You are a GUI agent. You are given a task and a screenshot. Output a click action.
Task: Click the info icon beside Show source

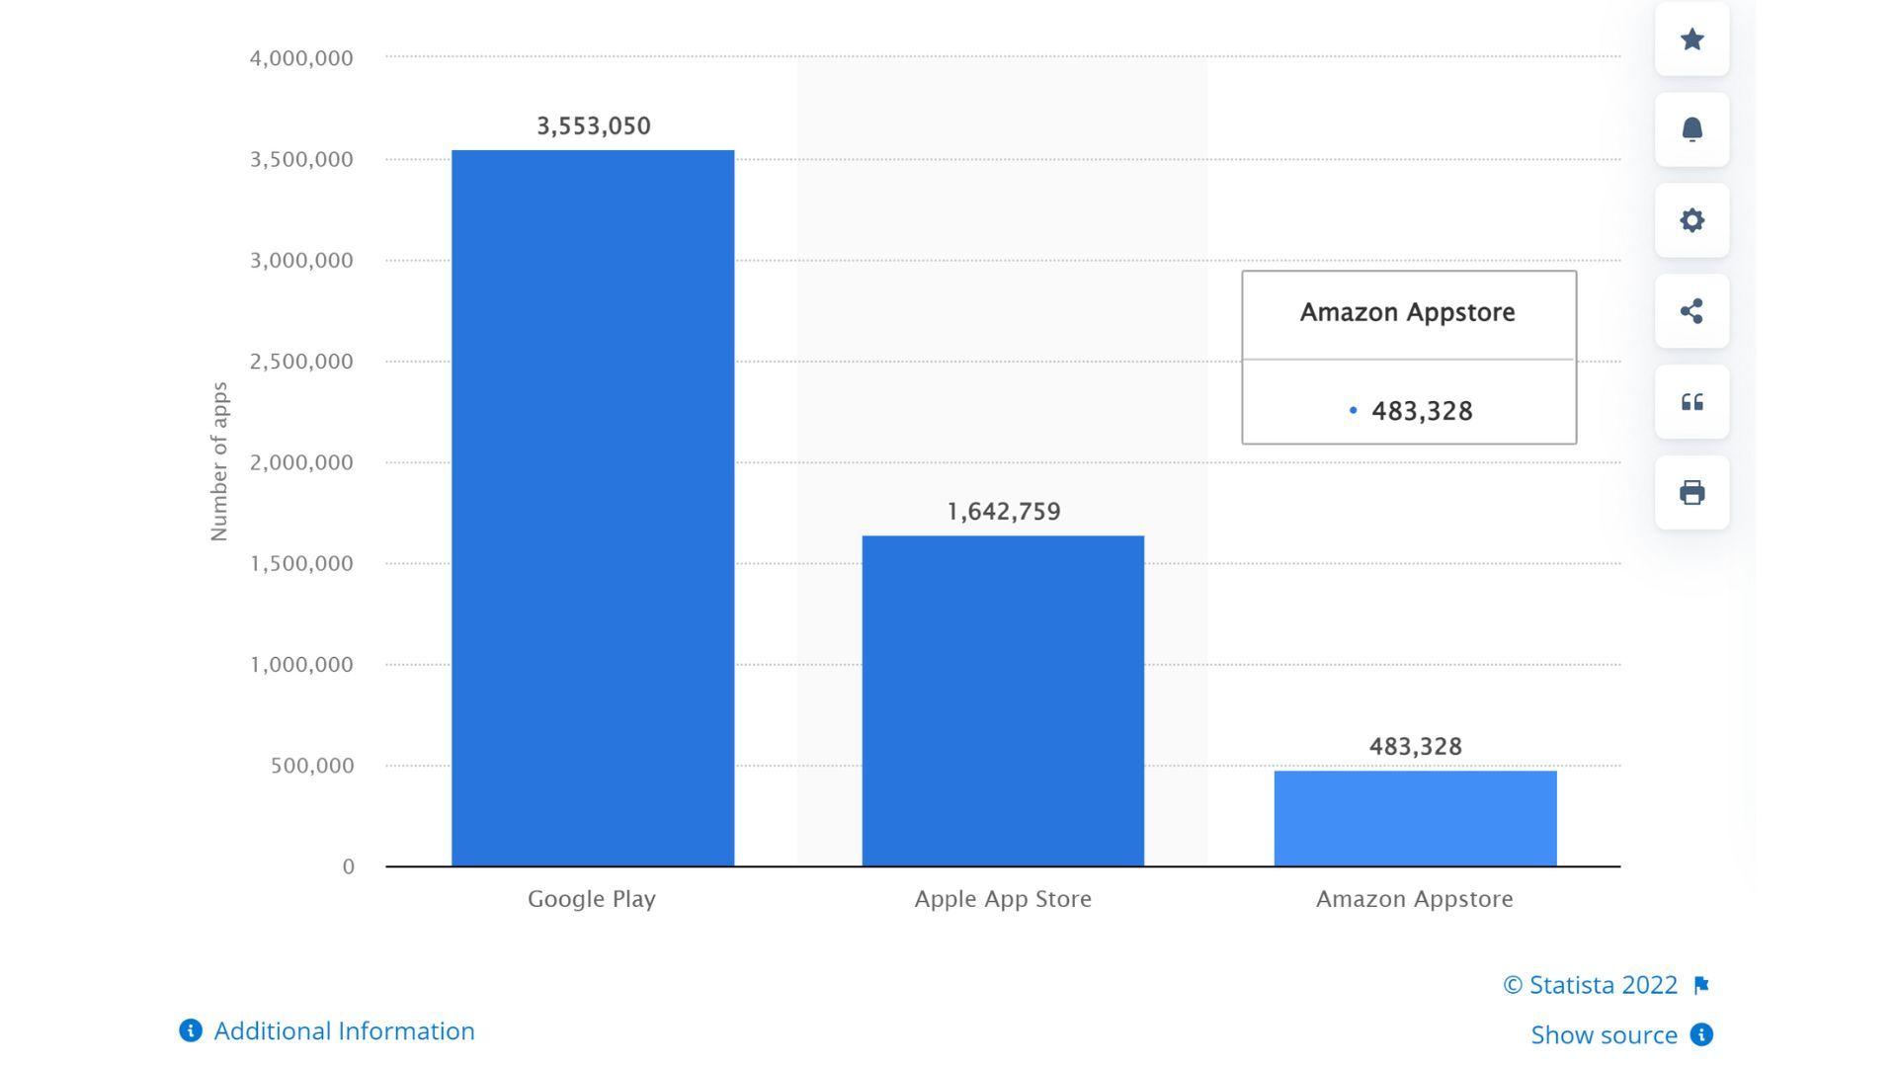pos(1701,1034)
